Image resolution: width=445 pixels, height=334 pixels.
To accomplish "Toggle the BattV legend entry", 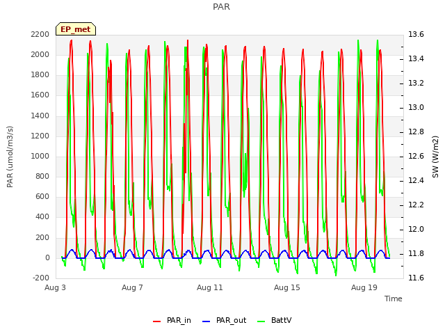I will (x=274, y=320).
